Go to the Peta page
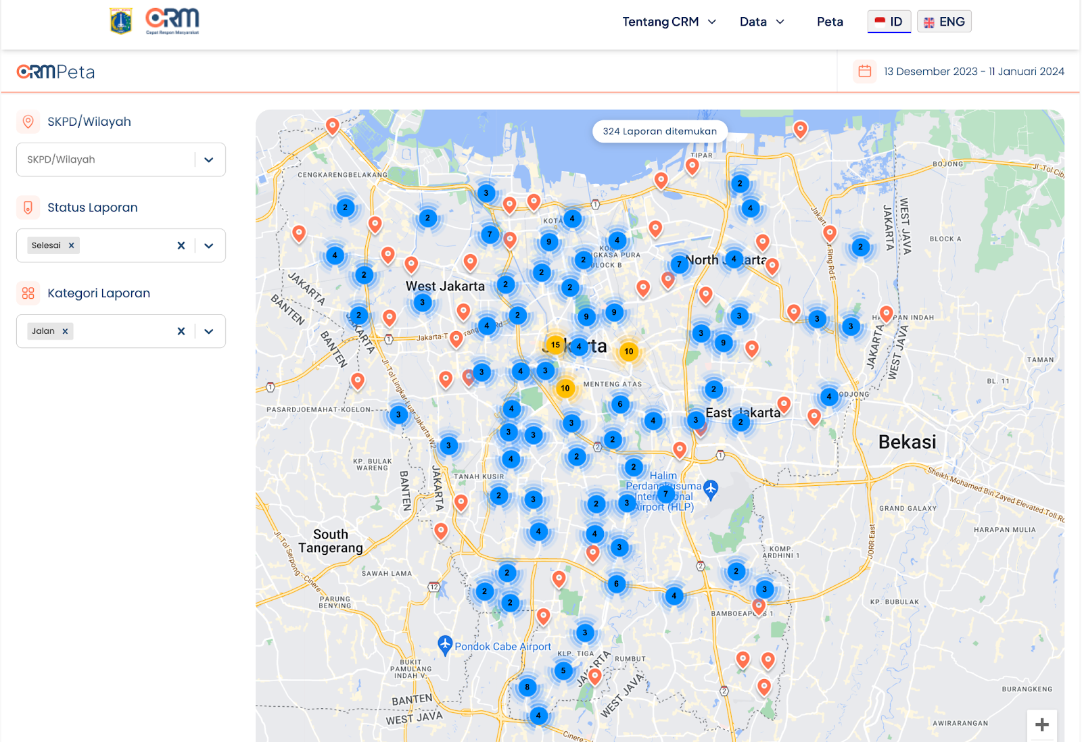The image size is (1082, 742). tap(830, 22)
